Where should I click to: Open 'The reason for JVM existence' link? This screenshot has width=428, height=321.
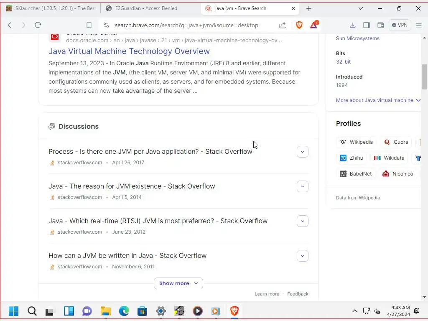click(132, 186)
